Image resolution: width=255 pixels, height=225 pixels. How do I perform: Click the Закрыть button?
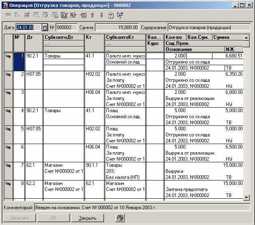click(87, 218)
